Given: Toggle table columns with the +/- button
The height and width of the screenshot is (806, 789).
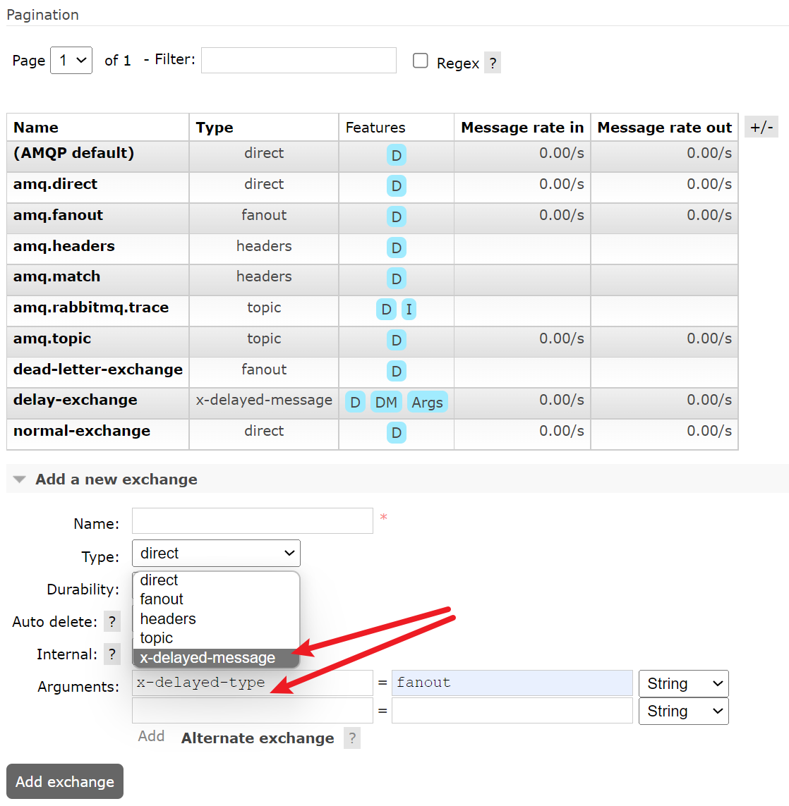Looking at the screenshot, I should (x=761, y=127).
